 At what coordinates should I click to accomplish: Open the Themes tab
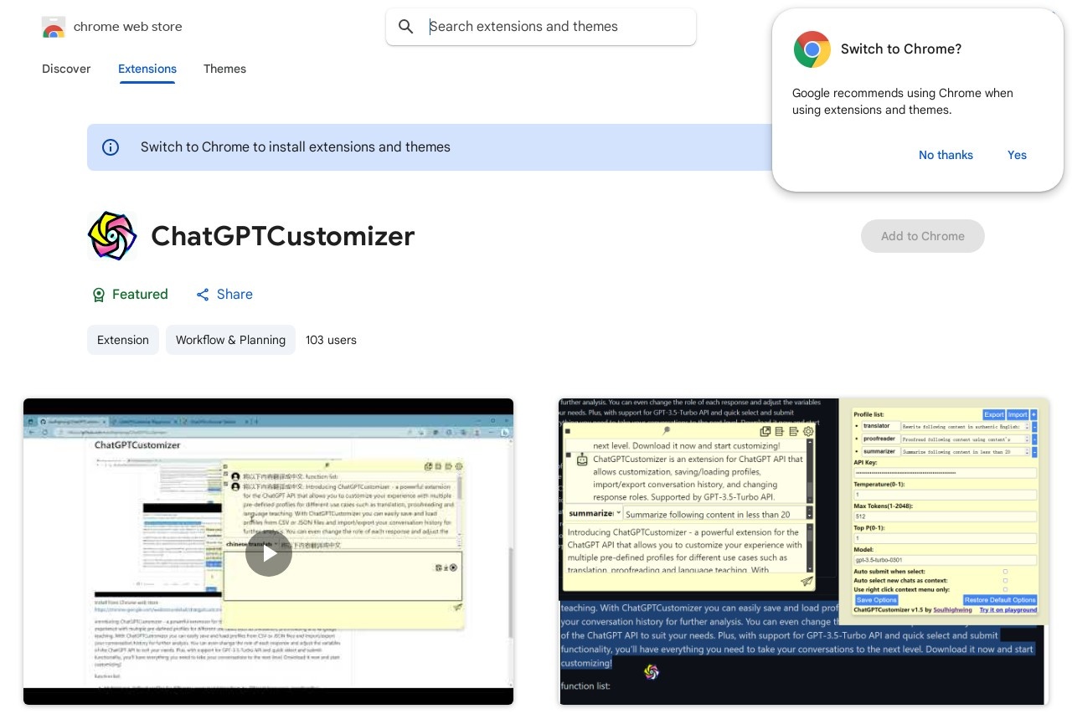(x=224, y=69)
